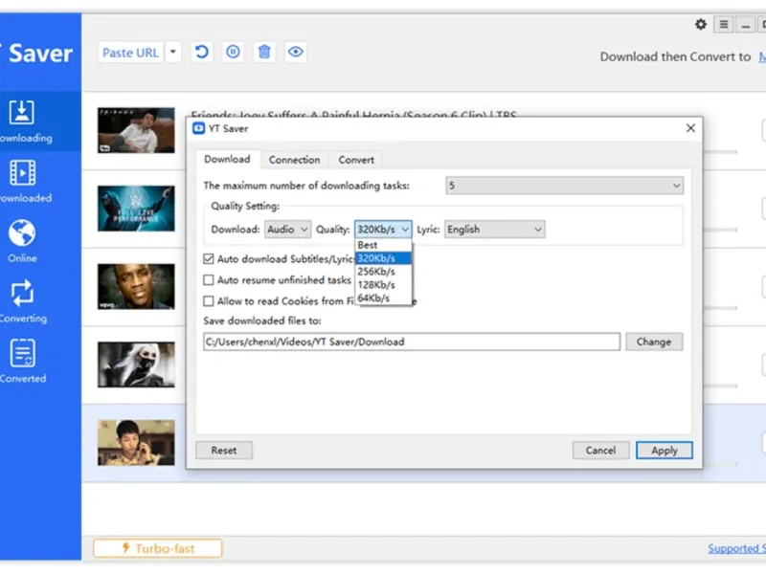The image size is (766, 574).
Task: Select 64Kb/s quality option
Action: pos(383,298)
